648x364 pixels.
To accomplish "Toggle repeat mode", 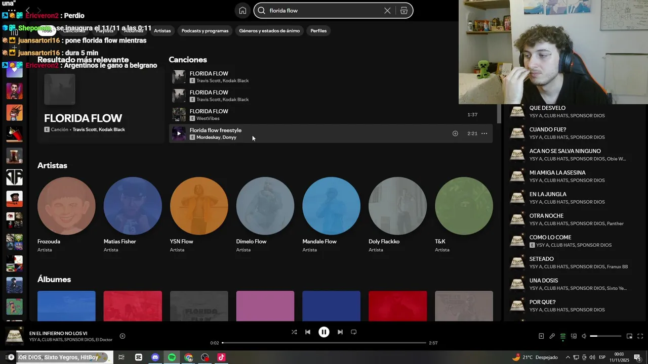I will (354, 332).
